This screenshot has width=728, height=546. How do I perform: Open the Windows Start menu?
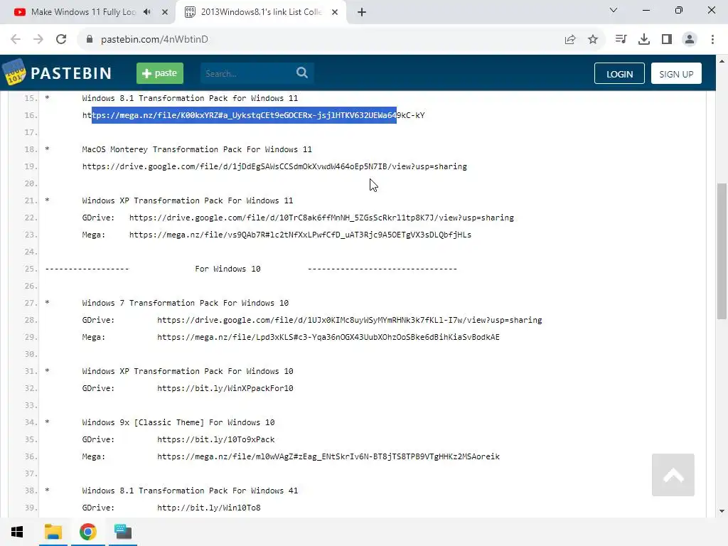(17, 532)
